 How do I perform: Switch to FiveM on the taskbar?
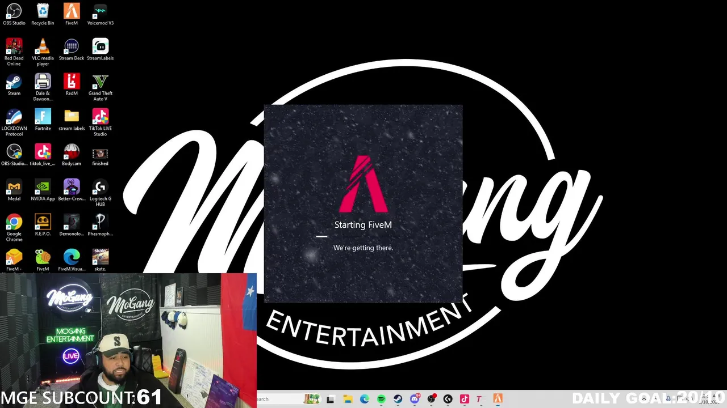[x=498, y=399]
